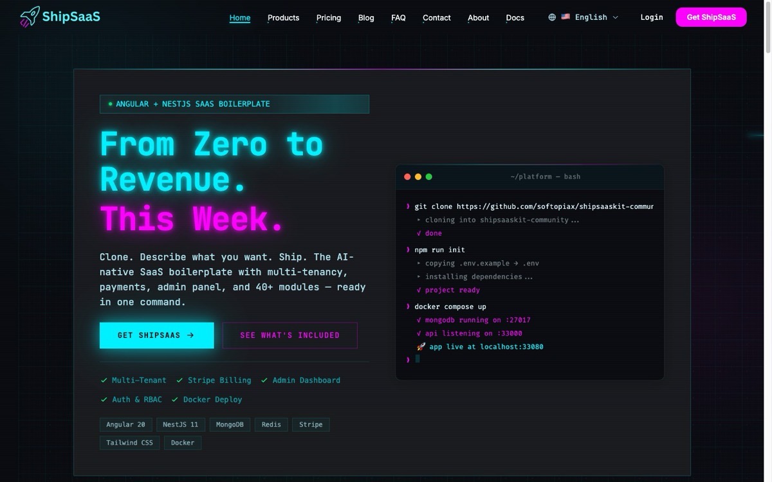Open the FAQ nav link

point(398,17)
